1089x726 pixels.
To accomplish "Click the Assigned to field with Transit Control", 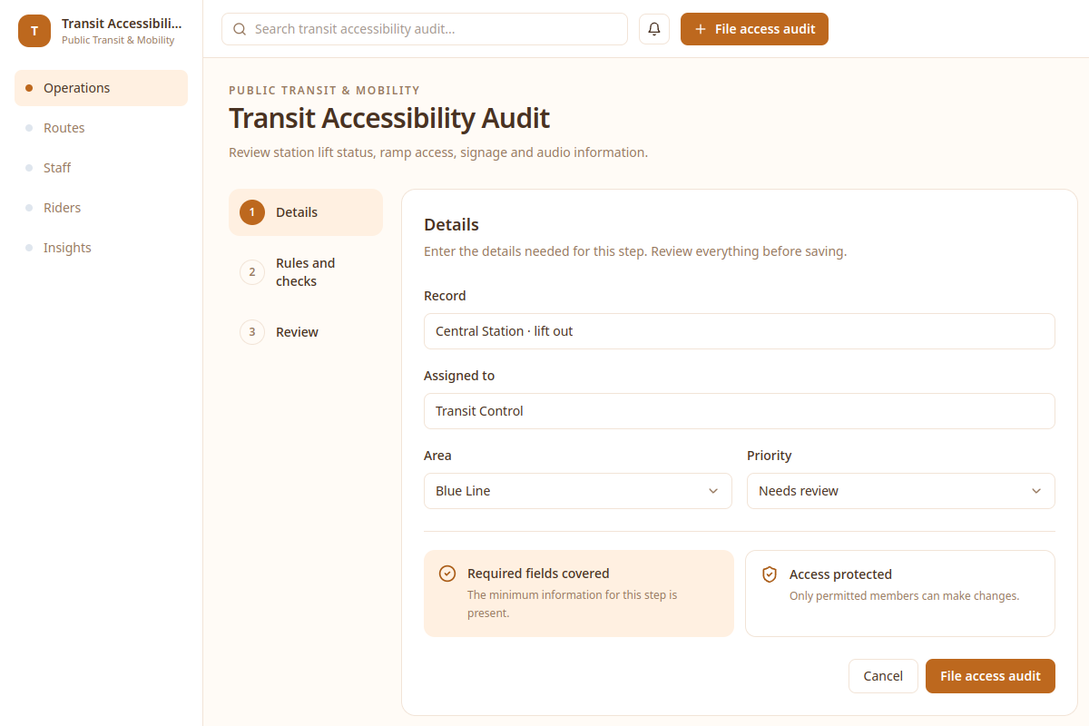I will pyautogui.click(x=740, y=411).
